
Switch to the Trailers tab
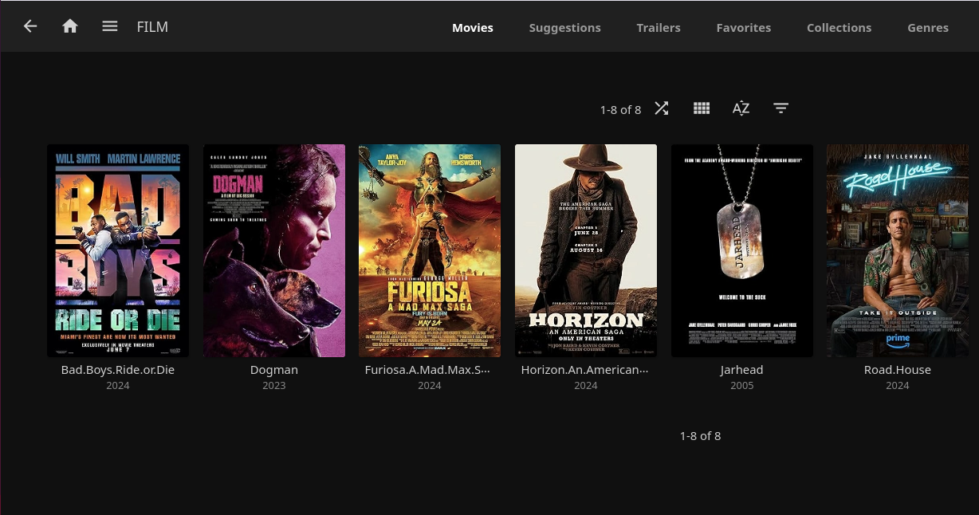pyautogui.click(x=659, y=27)
